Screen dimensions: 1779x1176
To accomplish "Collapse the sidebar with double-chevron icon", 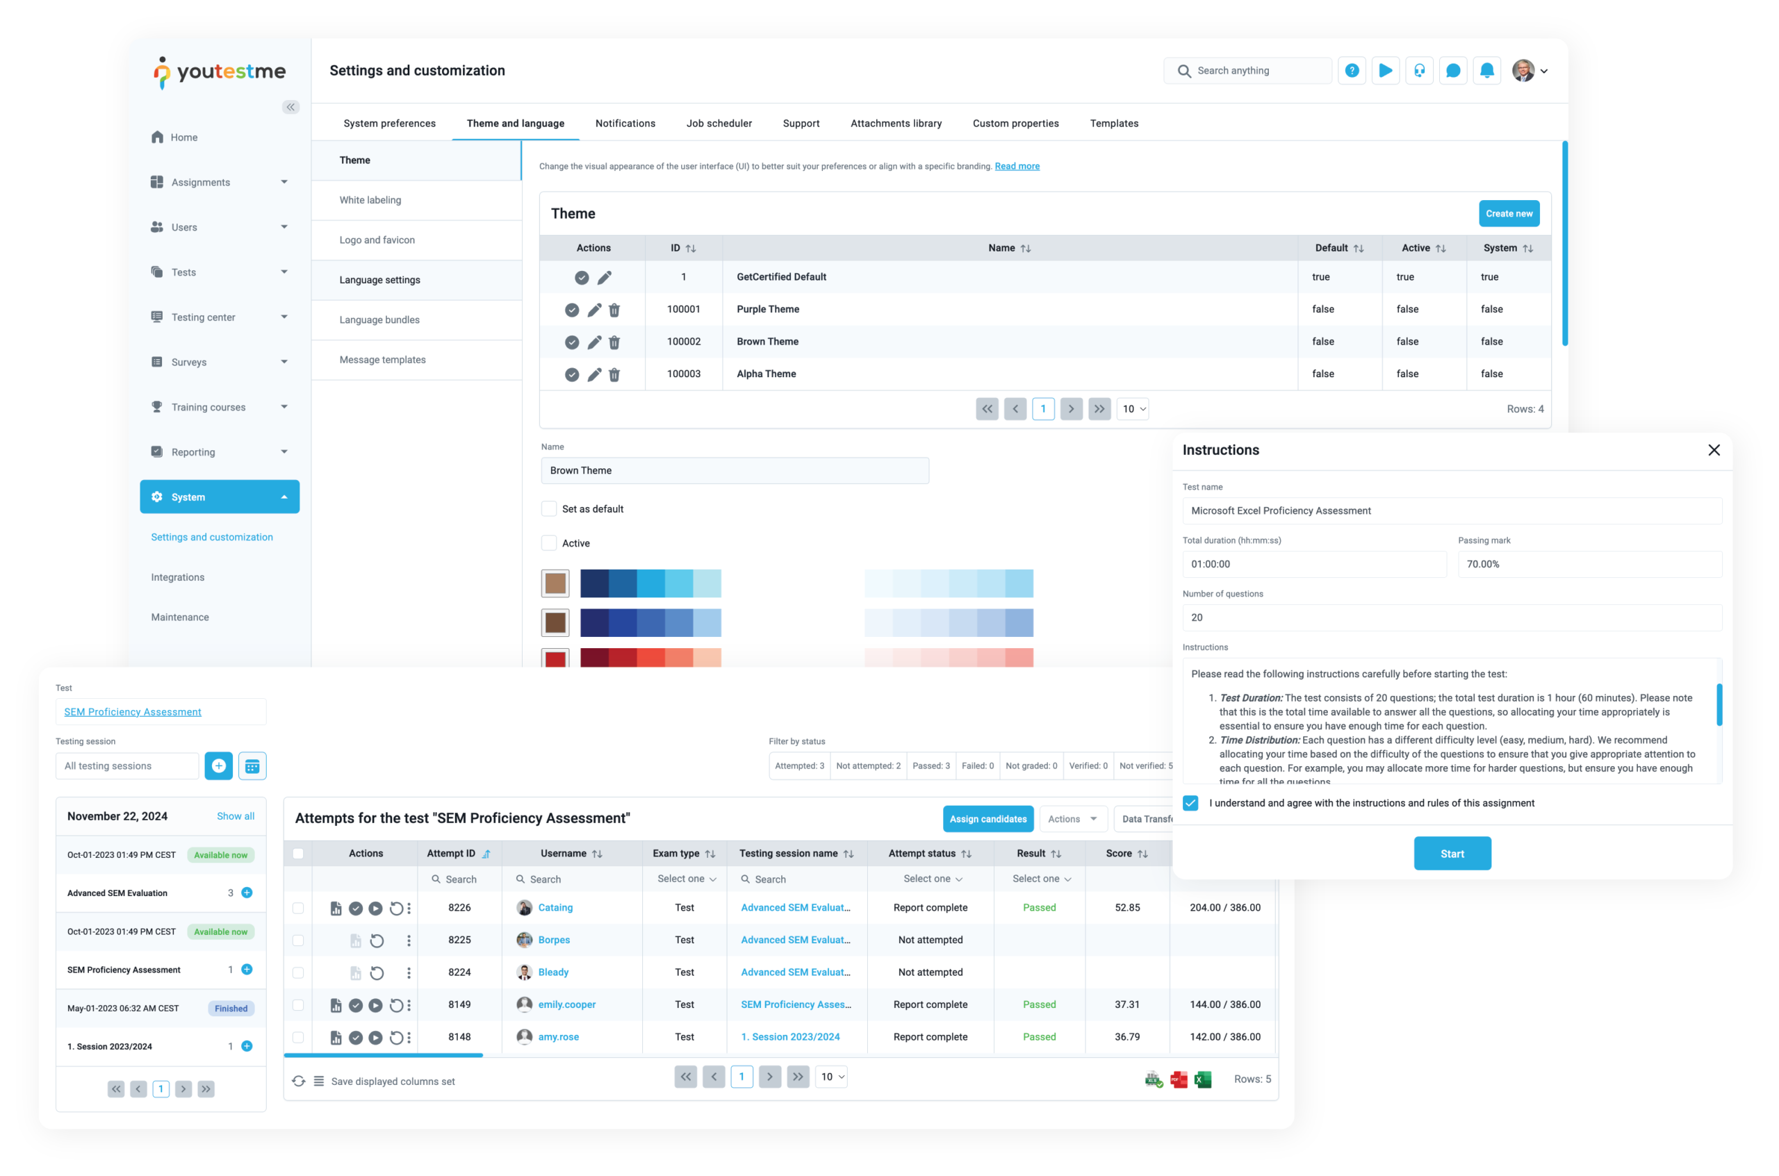I will 290,107.
